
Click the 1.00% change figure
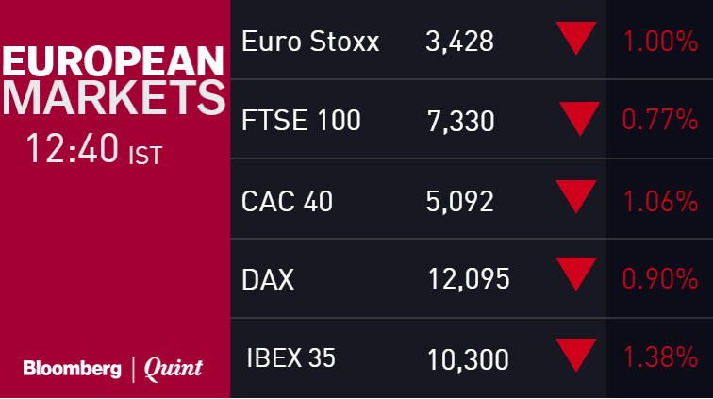point(659,42)
